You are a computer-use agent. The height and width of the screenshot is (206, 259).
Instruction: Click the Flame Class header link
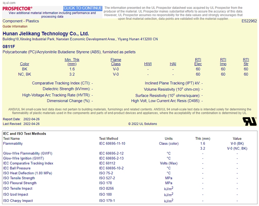(116, 62)
